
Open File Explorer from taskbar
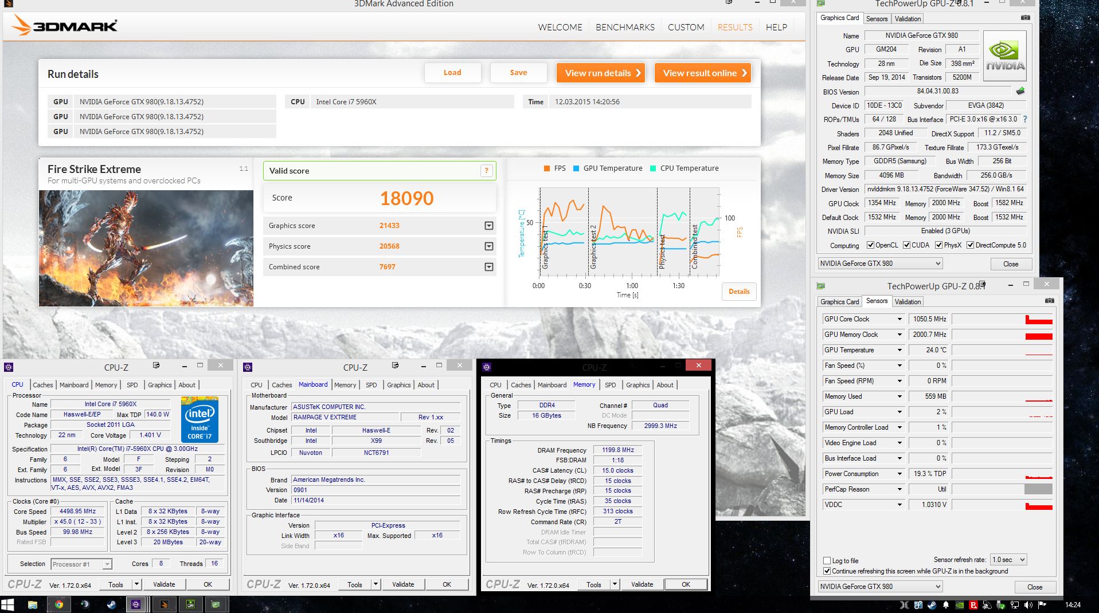coord(33,604)
